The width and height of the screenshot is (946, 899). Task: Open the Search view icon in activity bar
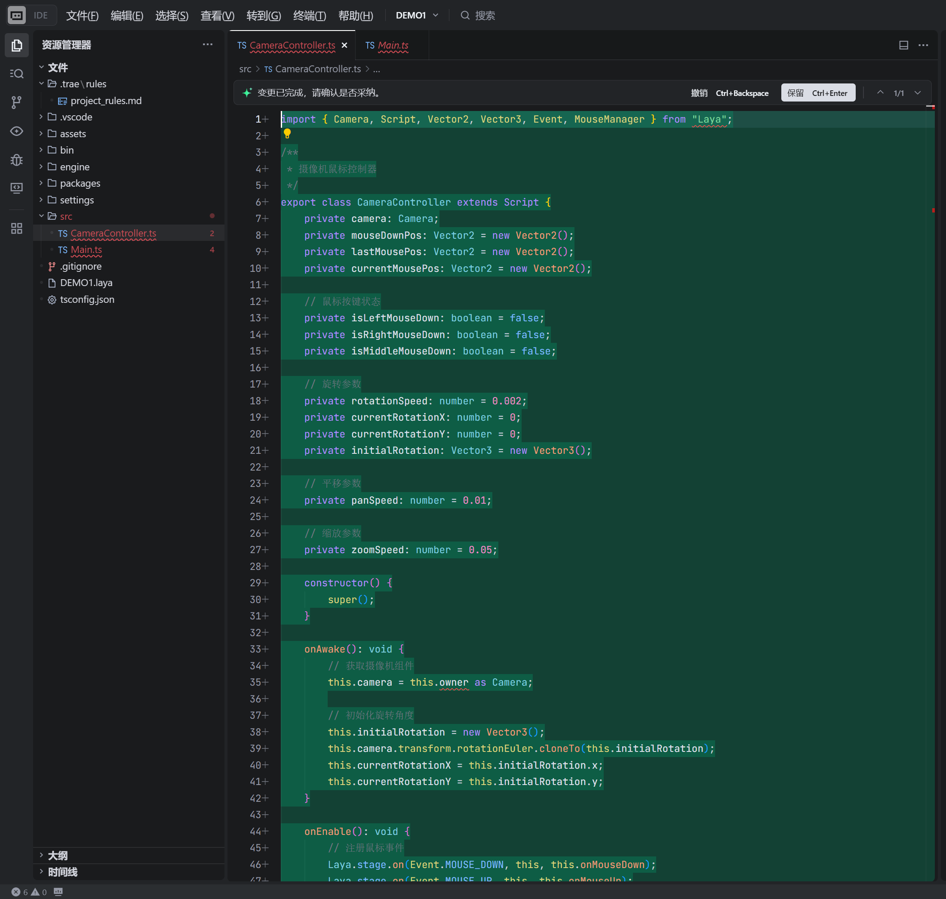click(x=17, y=73)
